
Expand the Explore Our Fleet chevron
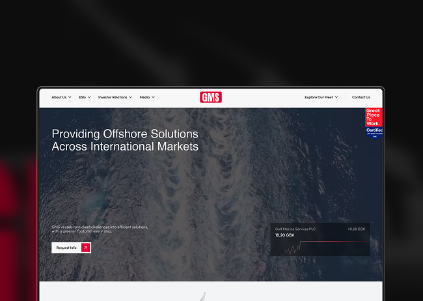pos(336,97)
